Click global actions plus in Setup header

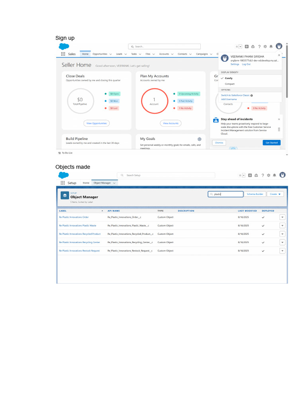[250, 175]
